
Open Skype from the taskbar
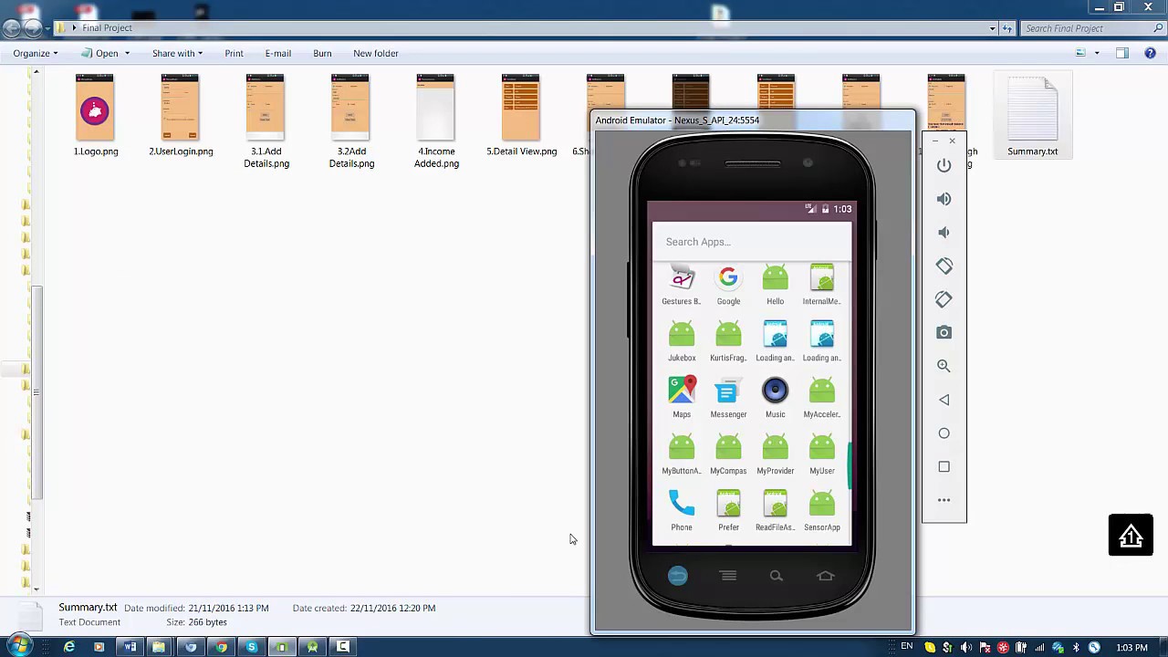(x=252, y=647)
